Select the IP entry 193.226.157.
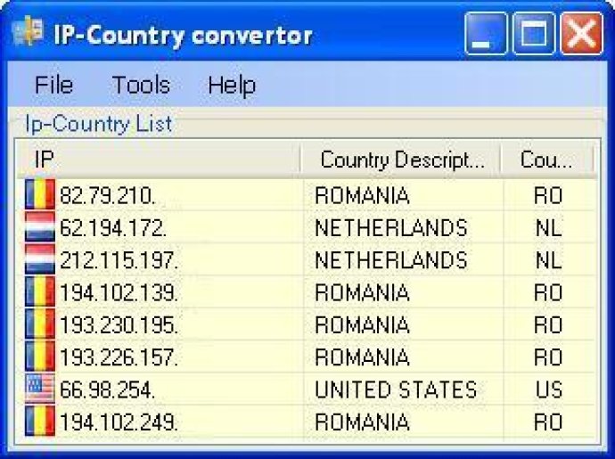The width and height of the screenshot is (615, 459). tap(119, 357)
